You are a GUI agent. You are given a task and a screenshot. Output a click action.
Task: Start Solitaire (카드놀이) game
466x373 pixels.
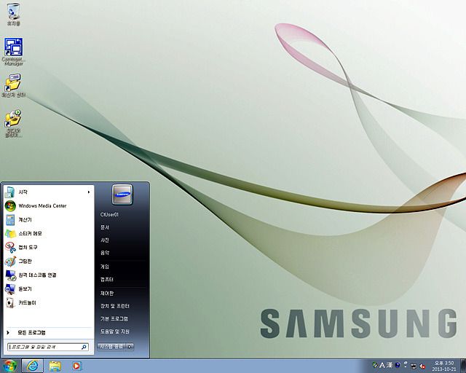49,303
